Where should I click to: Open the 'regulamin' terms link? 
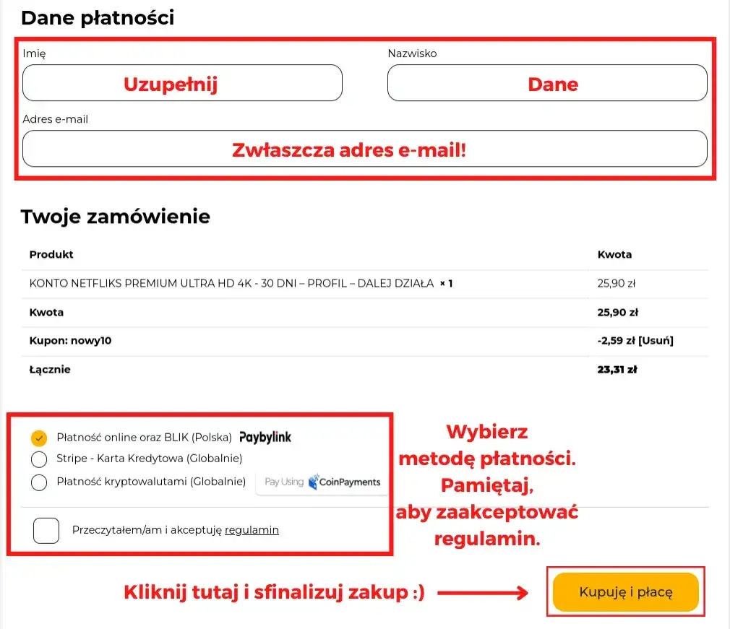(x=252, y=529)
